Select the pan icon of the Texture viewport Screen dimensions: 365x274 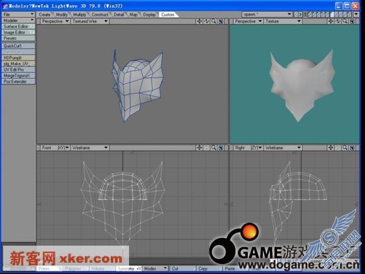[x=331, y=21]
